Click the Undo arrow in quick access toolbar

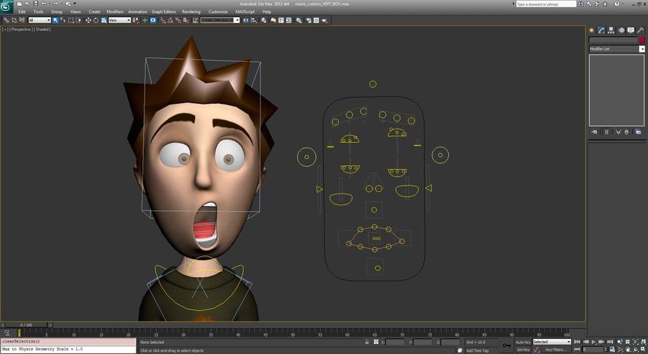43,4
